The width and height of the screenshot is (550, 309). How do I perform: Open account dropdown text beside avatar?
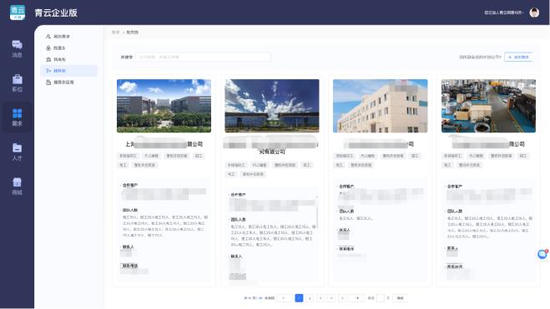coord(504,12)
